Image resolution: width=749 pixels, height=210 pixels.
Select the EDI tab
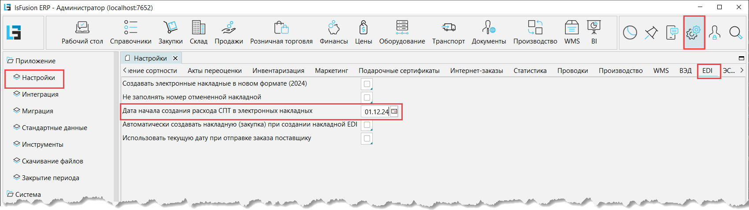coord(707,71)
